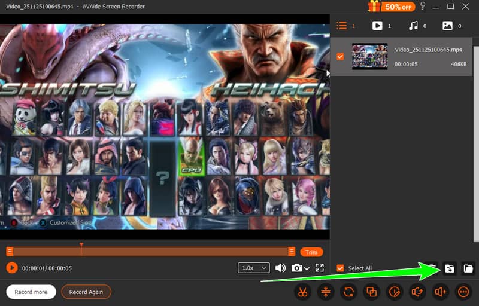479x306 pixels.
Task: Open the file merger tool
Action: (x=371, y=292)
